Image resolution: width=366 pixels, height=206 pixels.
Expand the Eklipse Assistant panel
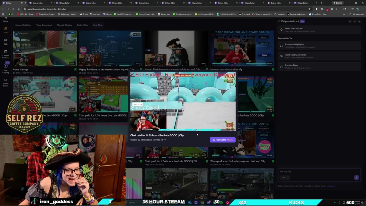pyautogui.click(x=355, y=21)
